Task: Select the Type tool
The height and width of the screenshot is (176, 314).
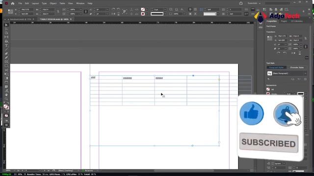Action: pyautogui.click(x=6, y=45)
